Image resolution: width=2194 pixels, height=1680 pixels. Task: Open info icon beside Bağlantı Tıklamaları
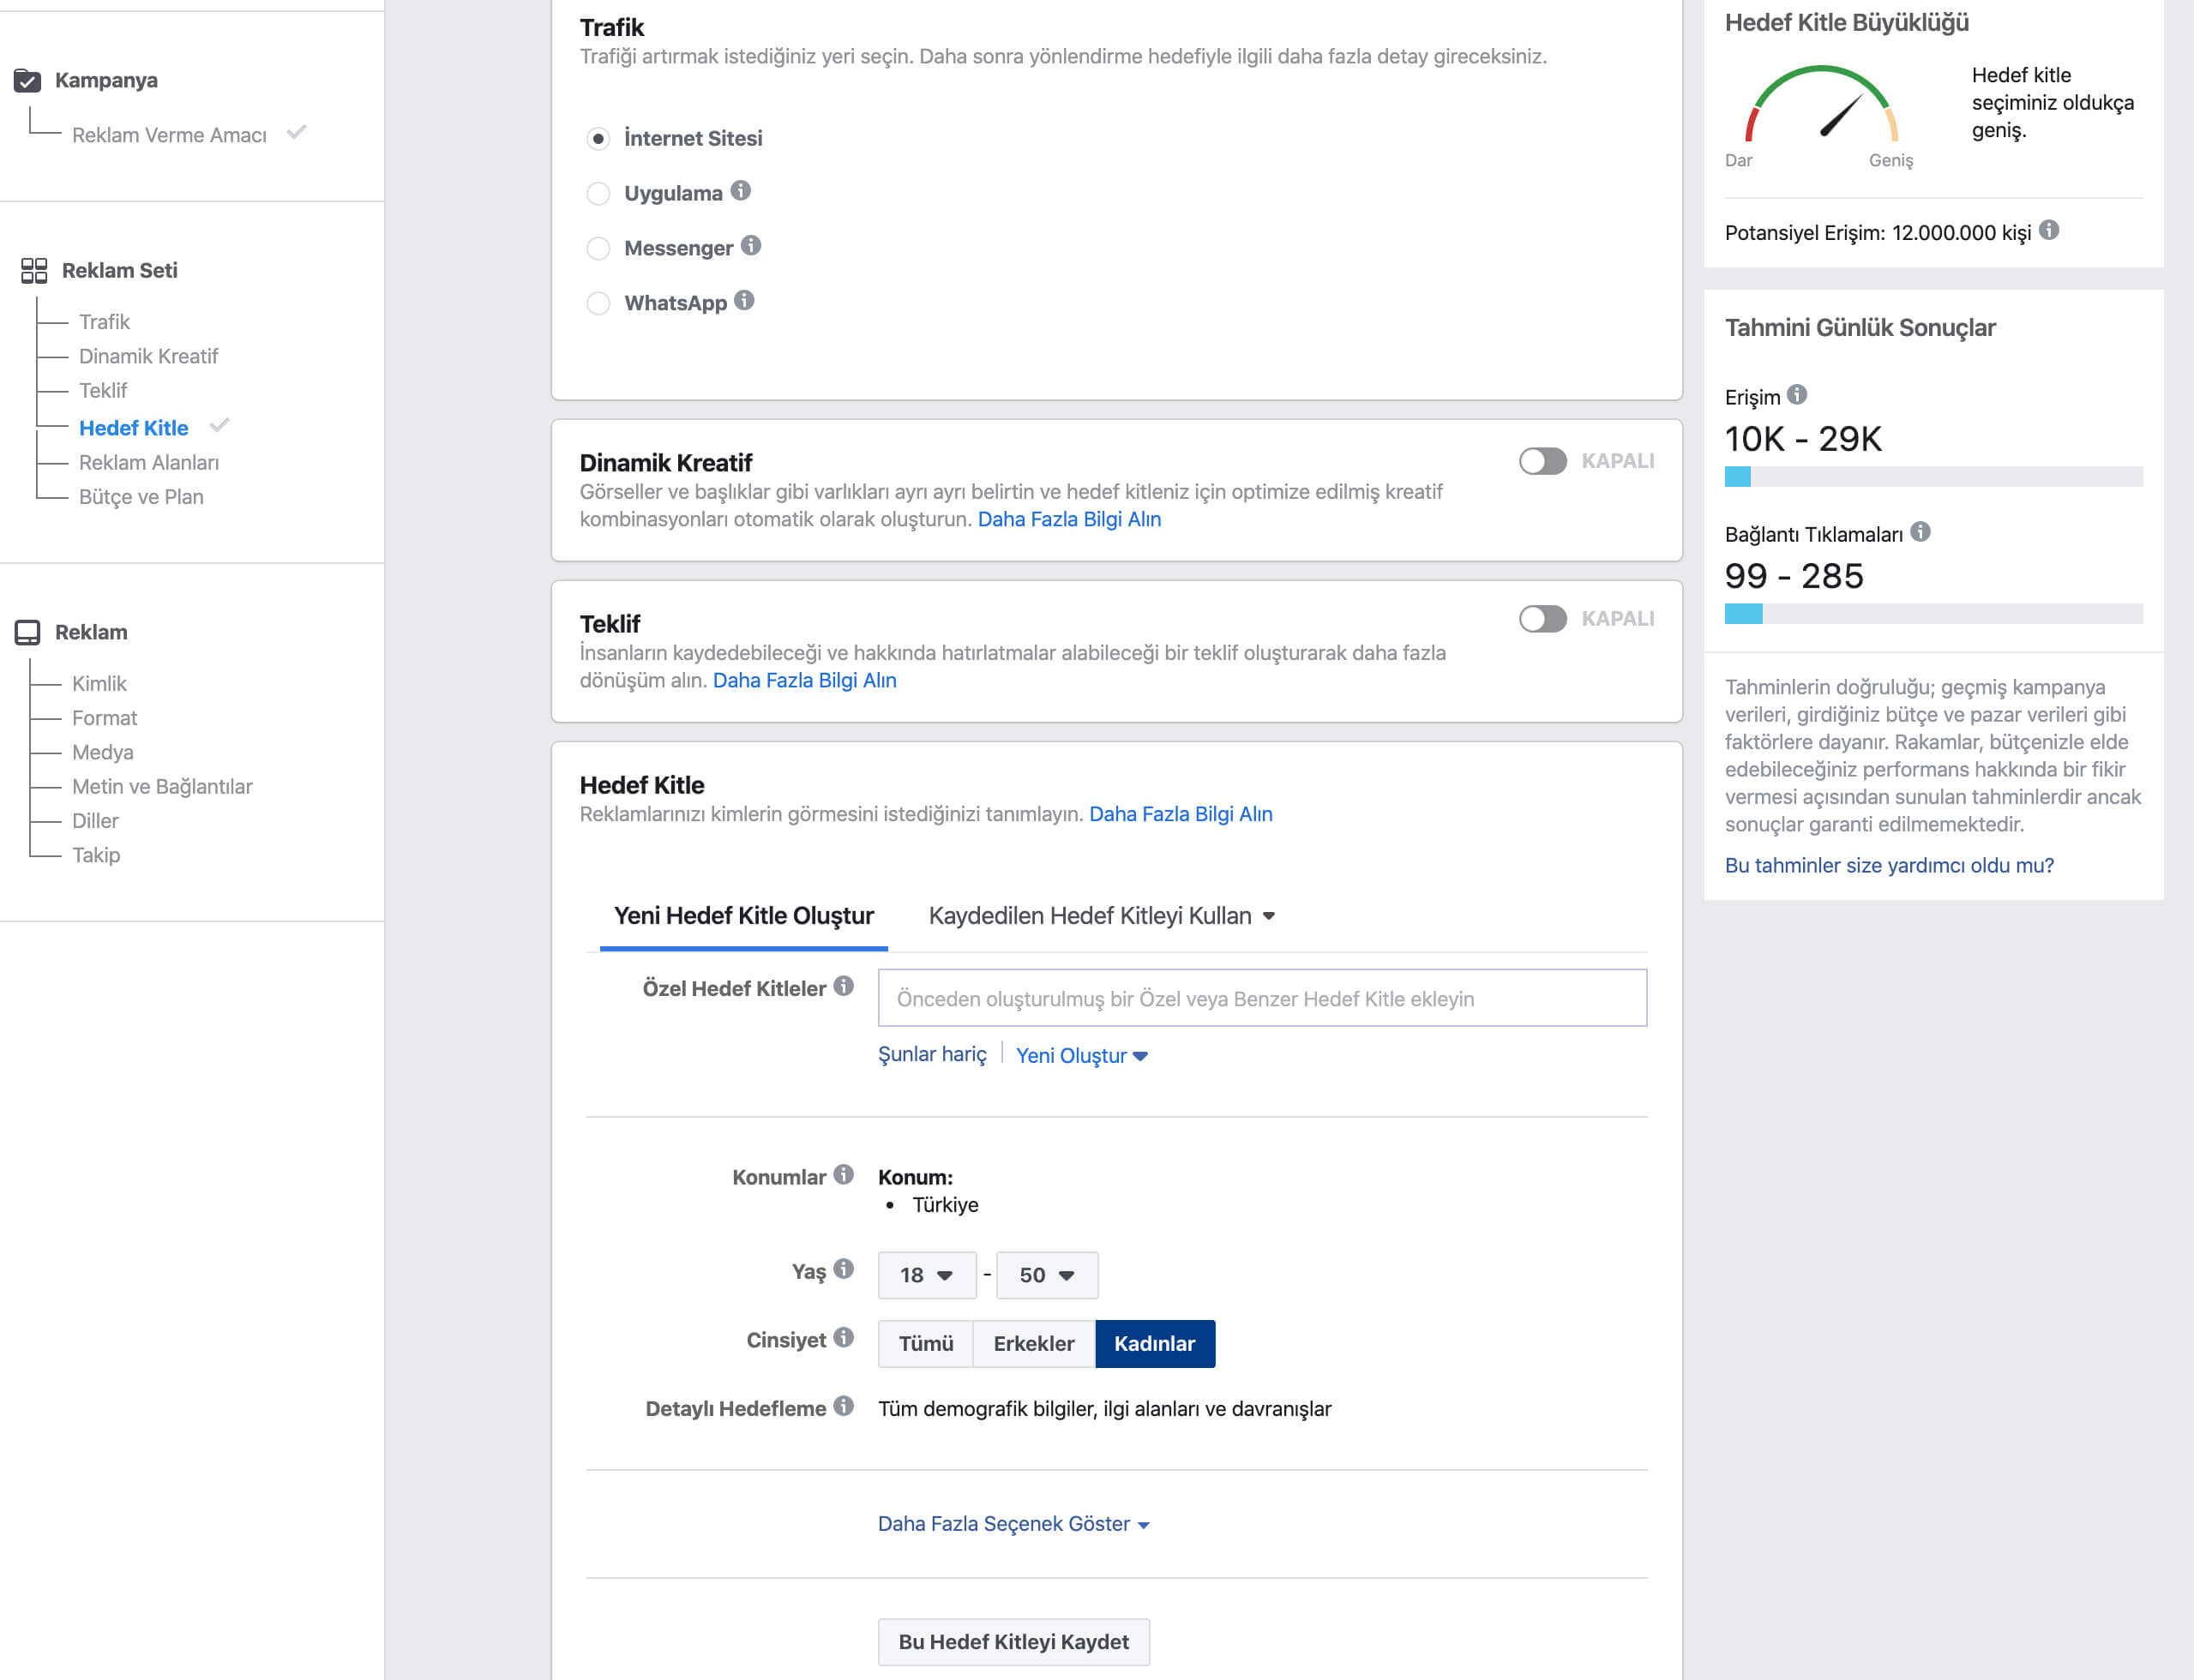pyautogui.click(x=1920, y=531)
